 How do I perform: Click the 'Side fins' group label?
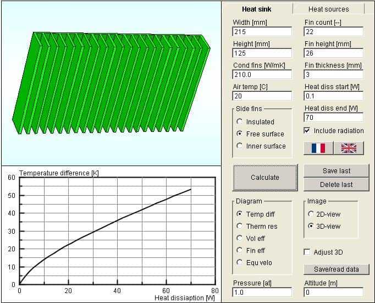tap(249, 109)
